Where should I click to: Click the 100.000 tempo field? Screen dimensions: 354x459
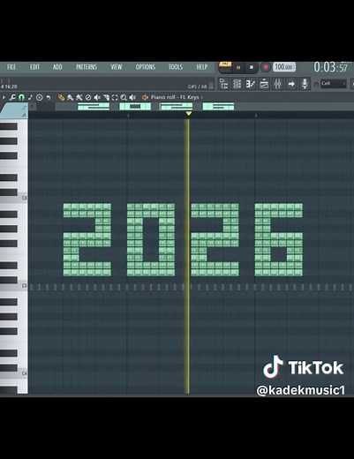pyautogui.click(x=284, y=67)
